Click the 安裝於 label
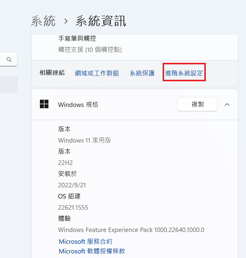The image size is (246, 258). (x=67, y=174)
